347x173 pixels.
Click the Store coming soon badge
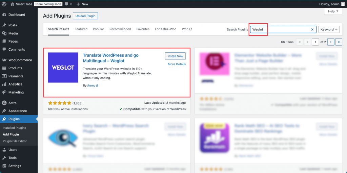(x=48, y=4)
